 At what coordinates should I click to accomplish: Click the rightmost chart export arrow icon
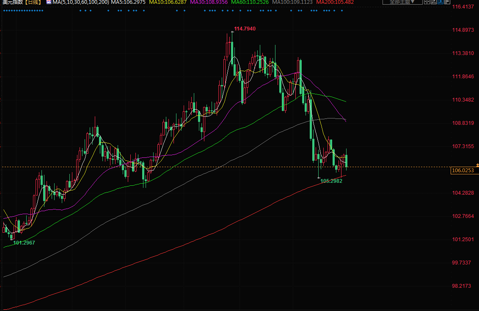coord(447,2)
